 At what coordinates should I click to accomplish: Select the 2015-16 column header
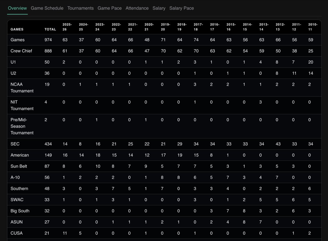(x=231, y=27)
